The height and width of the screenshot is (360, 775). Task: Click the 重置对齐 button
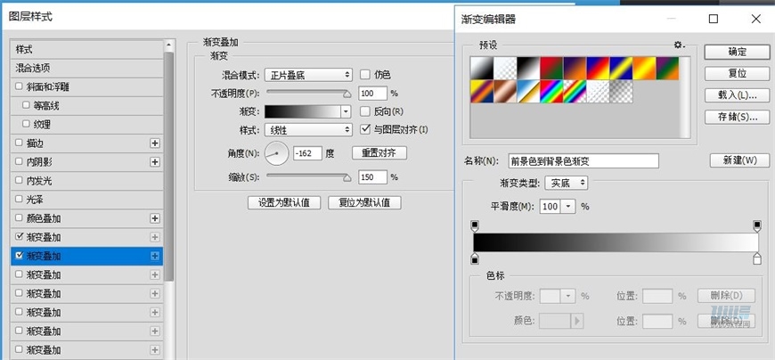(379, 153)
